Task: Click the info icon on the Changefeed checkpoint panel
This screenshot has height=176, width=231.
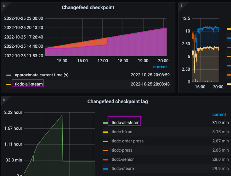Action: coord(4,5)
